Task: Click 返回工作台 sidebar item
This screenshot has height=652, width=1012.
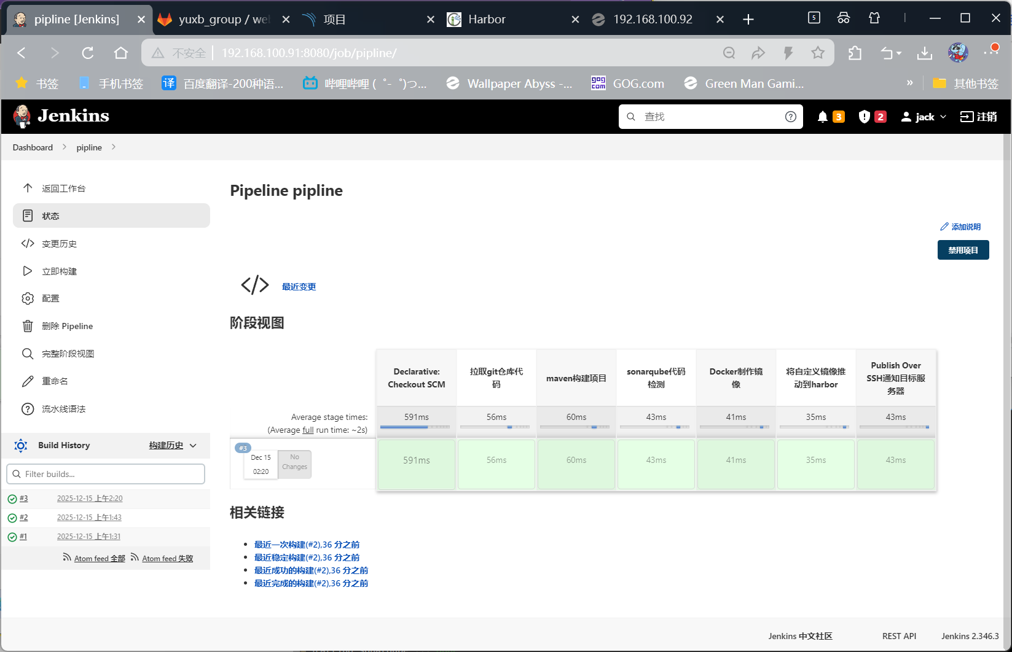Action: tap(111, 188)
